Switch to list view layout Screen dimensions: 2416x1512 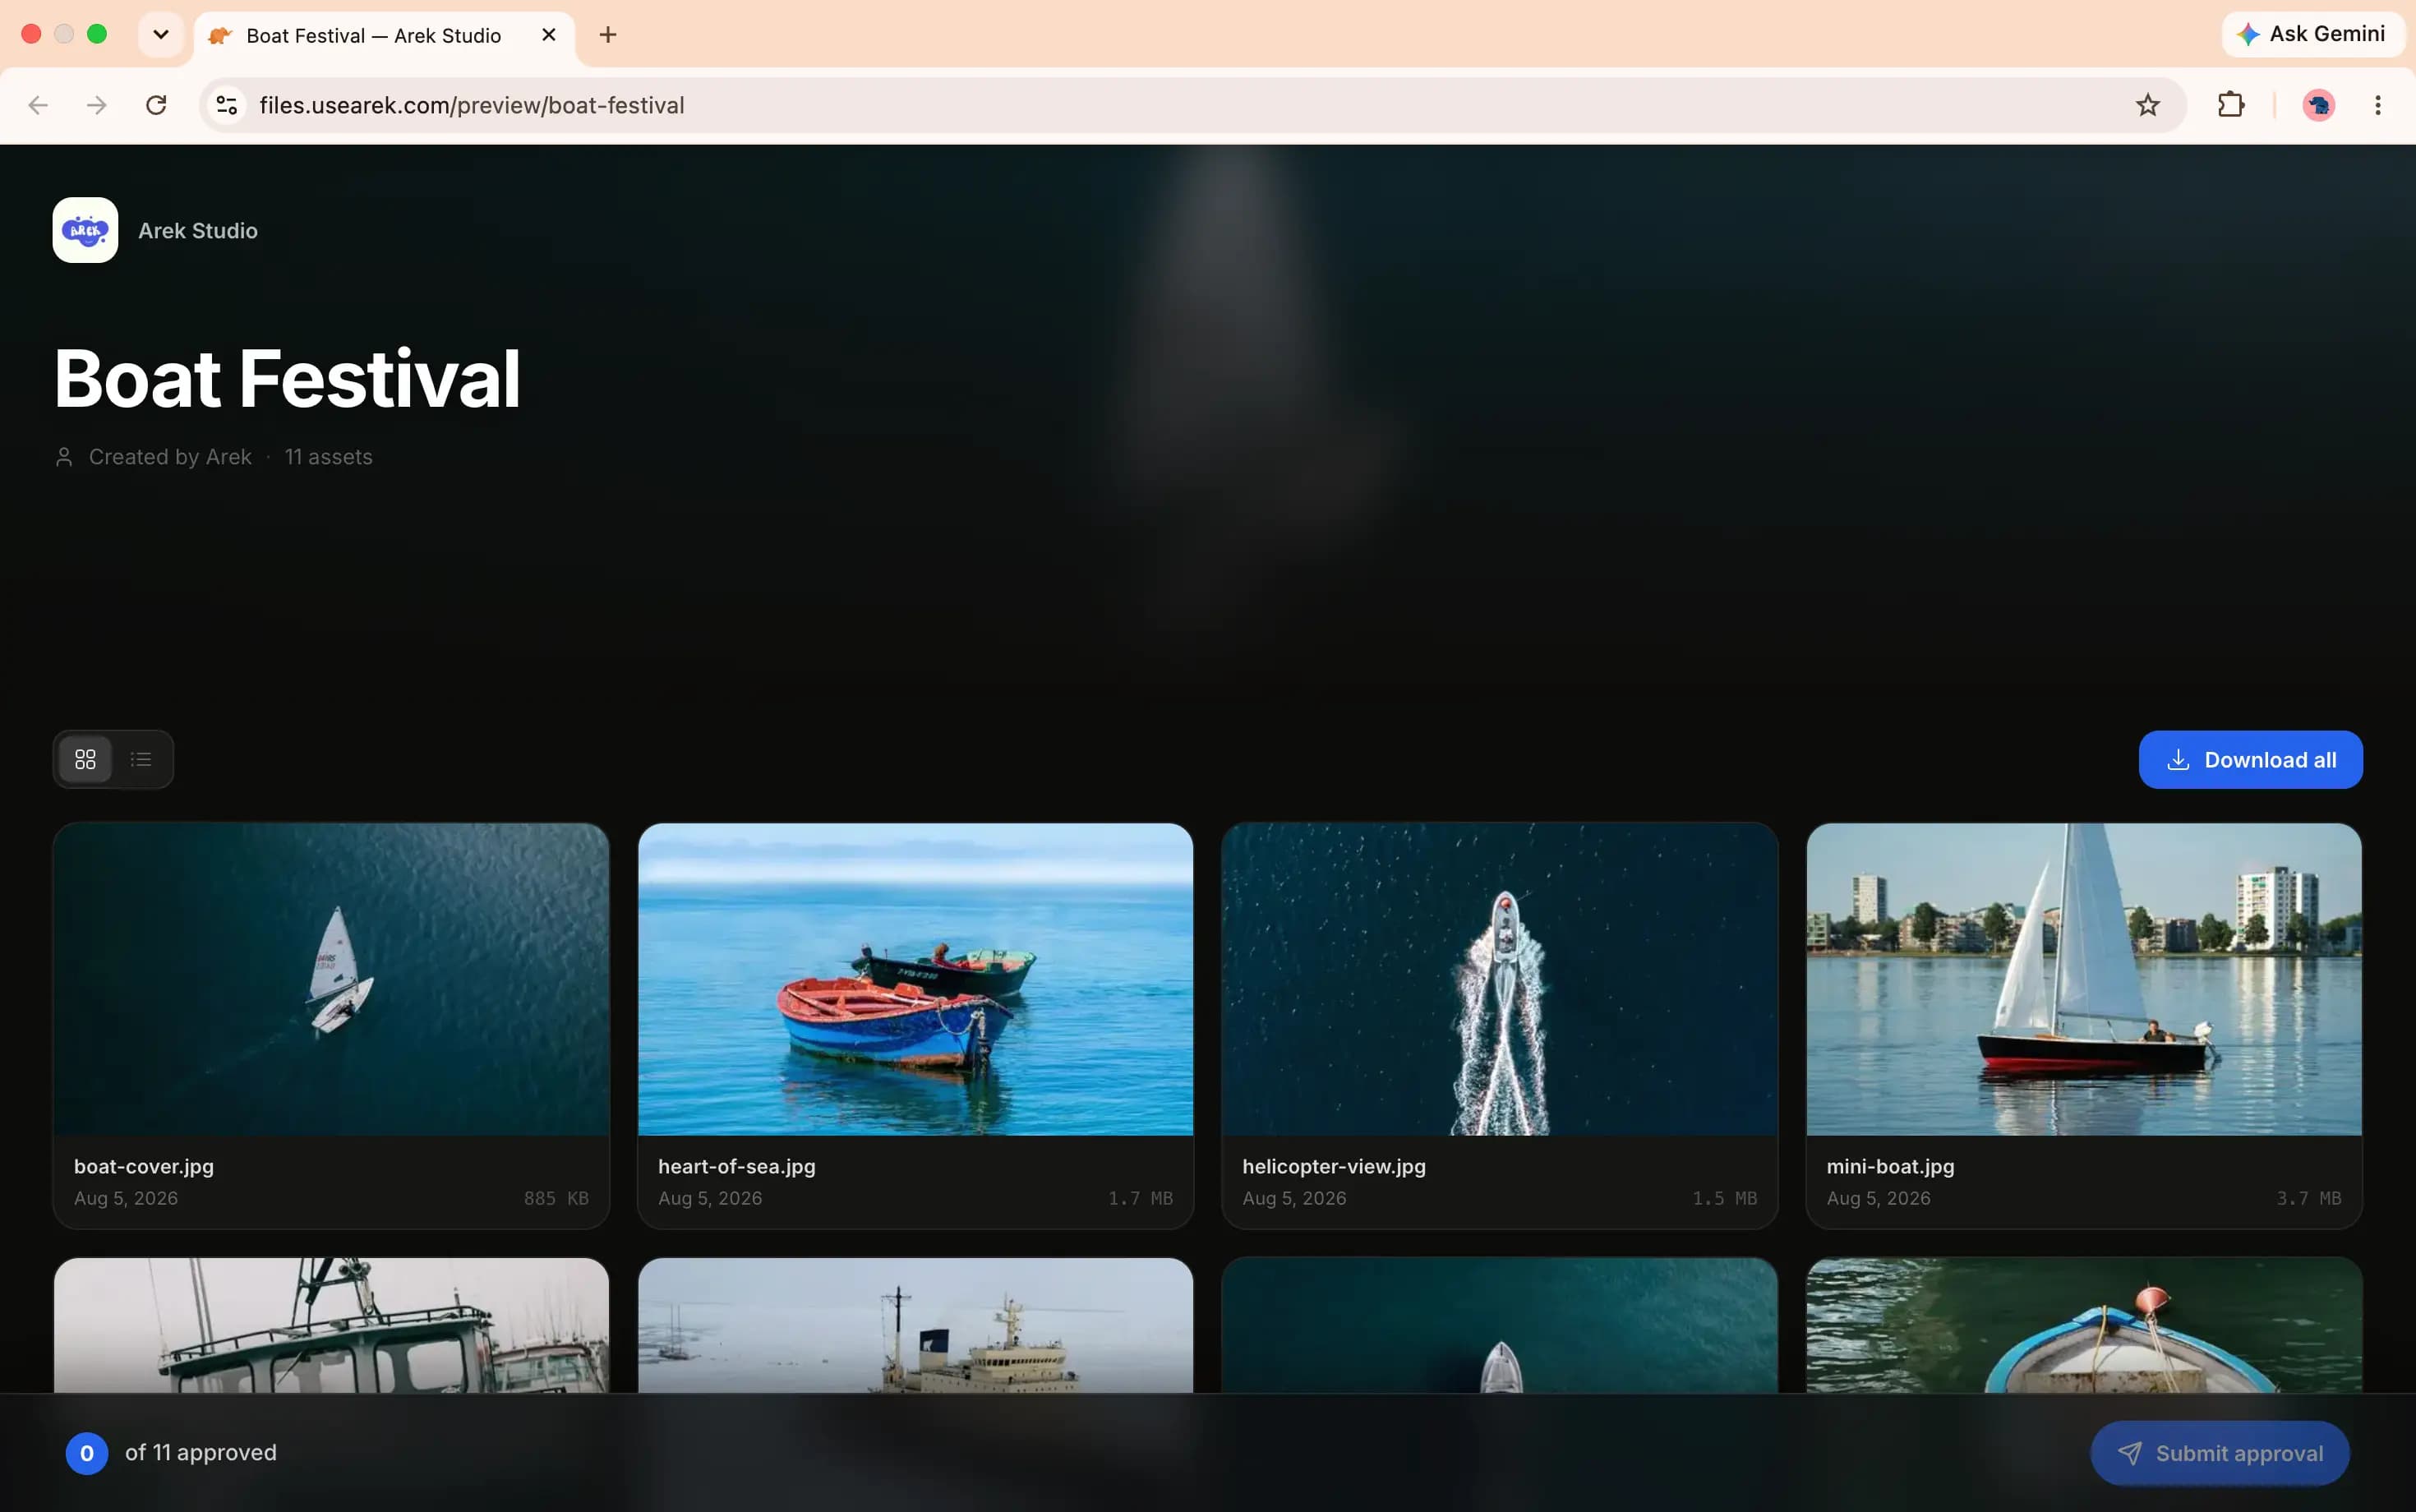pyautogui.click(x=141, y=760)
